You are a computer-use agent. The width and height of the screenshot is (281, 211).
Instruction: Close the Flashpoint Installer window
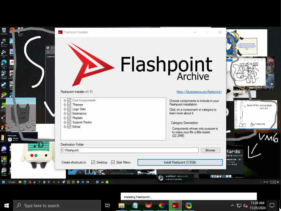(220, 32)
